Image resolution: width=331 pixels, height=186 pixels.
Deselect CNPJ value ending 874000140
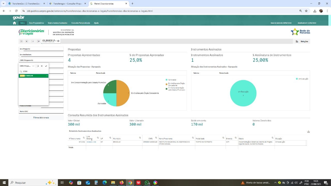point(33,76)
